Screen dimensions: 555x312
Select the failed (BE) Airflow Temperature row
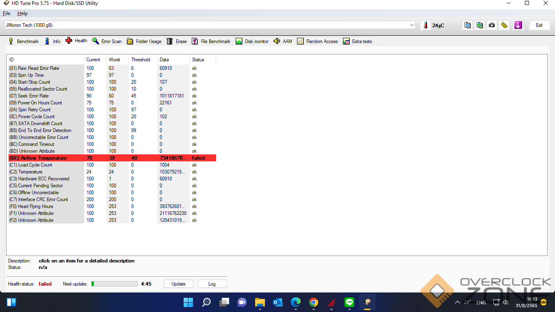pyautogui.click(x=112, y=158)
